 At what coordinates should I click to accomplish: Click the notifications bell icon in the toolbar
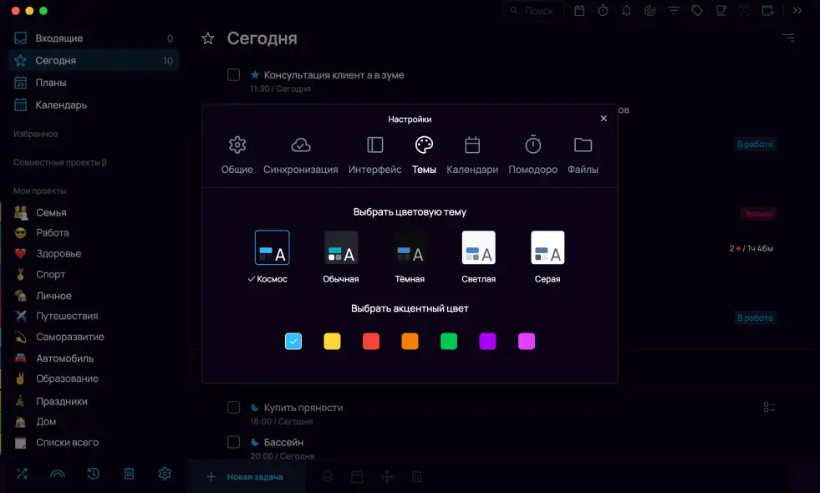pos(626,11)
